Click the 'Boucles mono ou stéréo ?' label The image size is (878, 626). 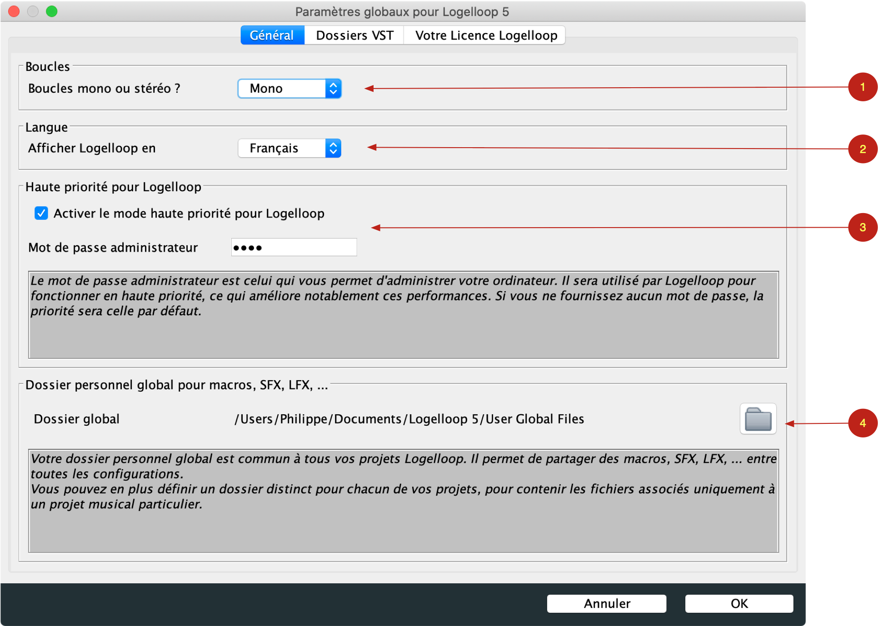[104, 89]
